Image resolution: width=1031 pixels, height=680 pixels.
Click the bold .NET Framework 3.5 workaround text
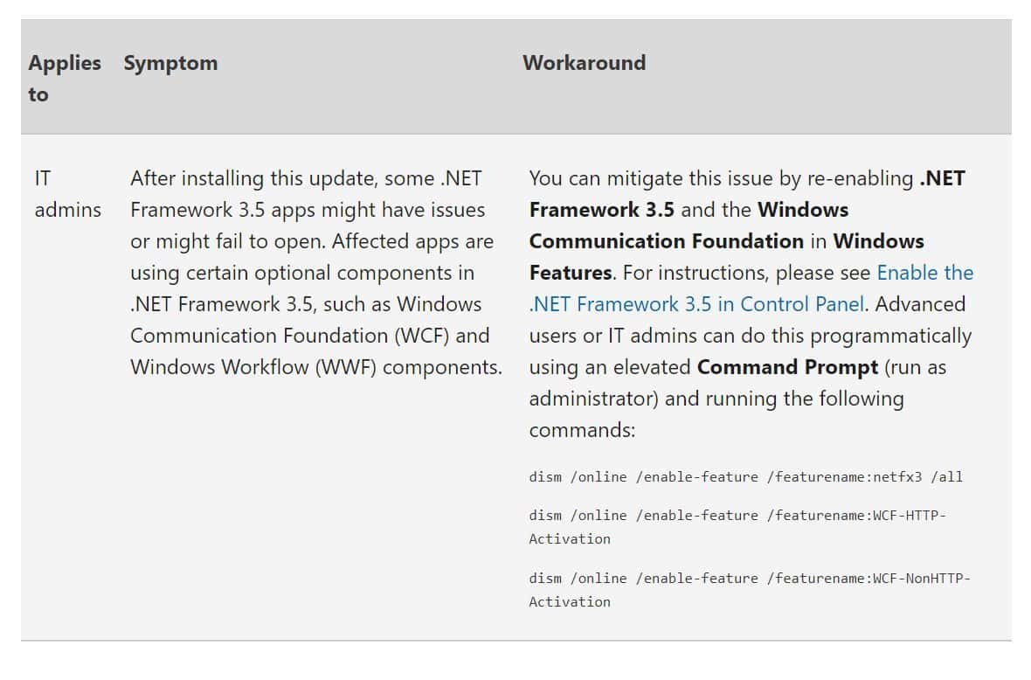(747, 194)
